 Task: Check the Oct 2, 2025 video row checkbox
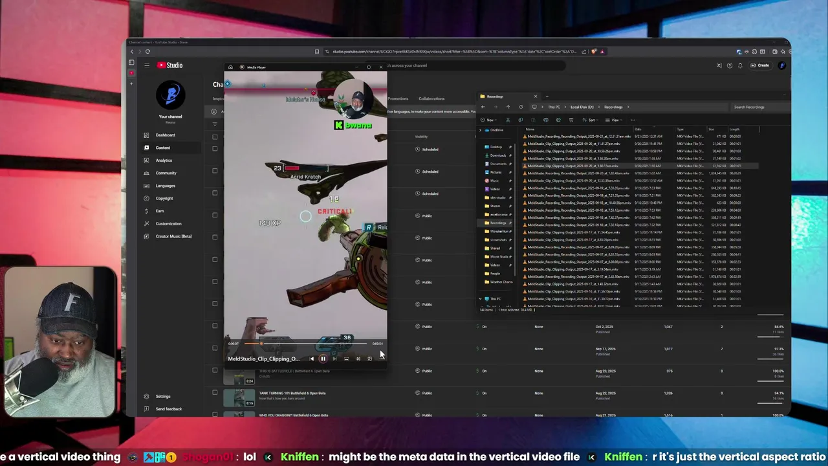215,326
